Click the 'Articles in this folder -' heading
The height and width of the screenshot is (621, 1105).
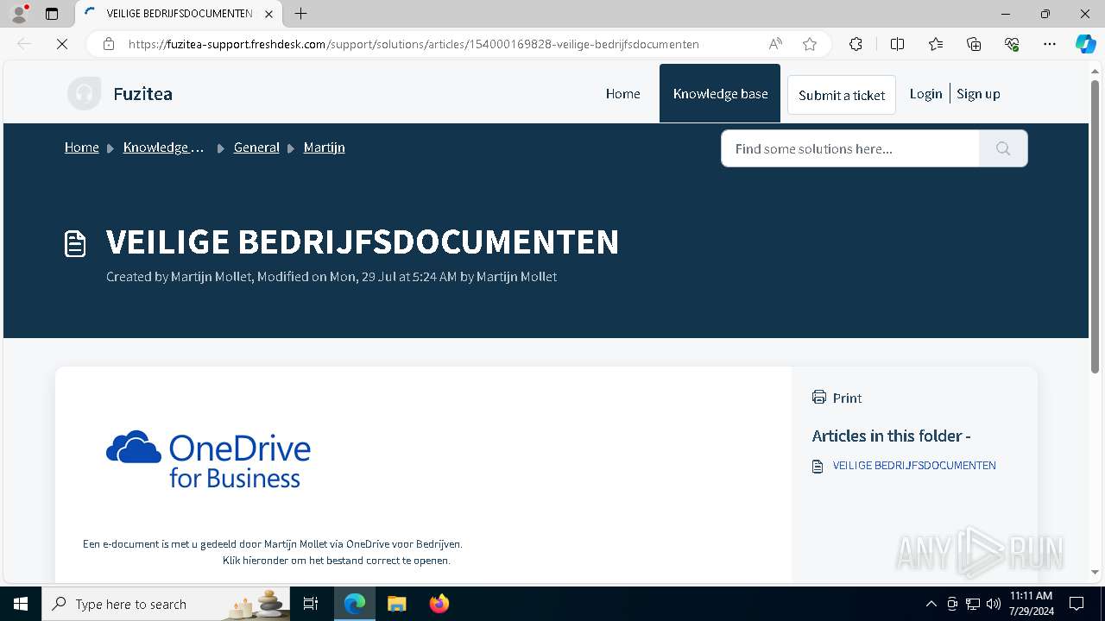click(x=891, y=436)
